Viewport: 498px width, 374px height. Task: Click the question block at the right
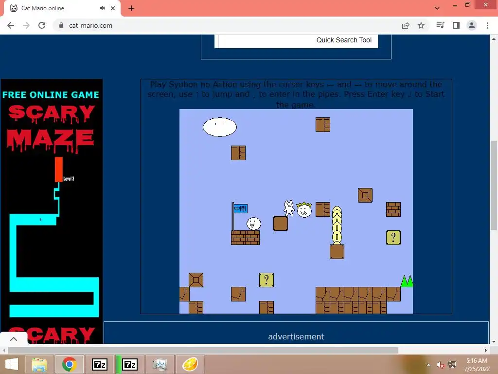point(393,238)
